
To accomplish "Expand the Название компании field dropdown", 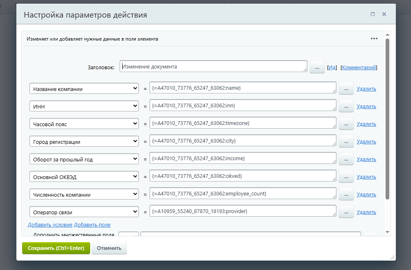I will click(x=84, y=88).
